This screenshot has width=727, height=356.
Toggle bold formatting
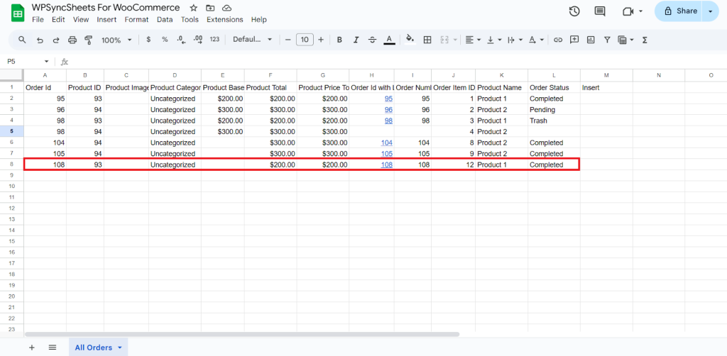tap(339, 40)
